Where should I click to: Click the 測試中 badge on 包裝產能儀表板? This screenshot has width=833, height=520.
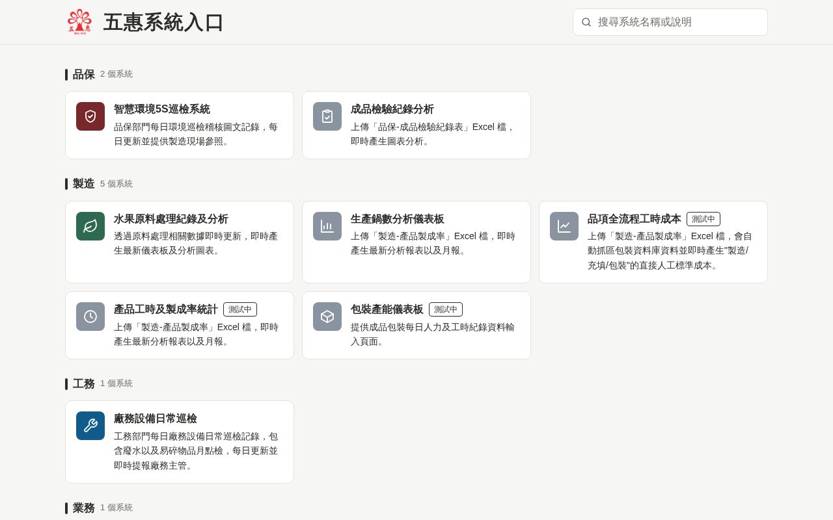pos(446,309)
